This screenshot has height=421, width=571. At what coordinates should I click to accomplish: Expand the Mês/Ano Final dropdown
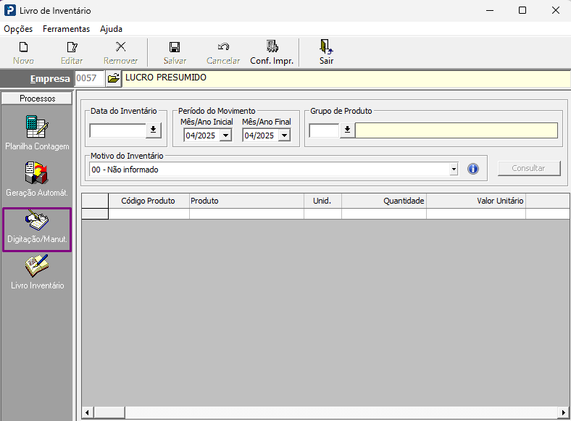(284, 136)
